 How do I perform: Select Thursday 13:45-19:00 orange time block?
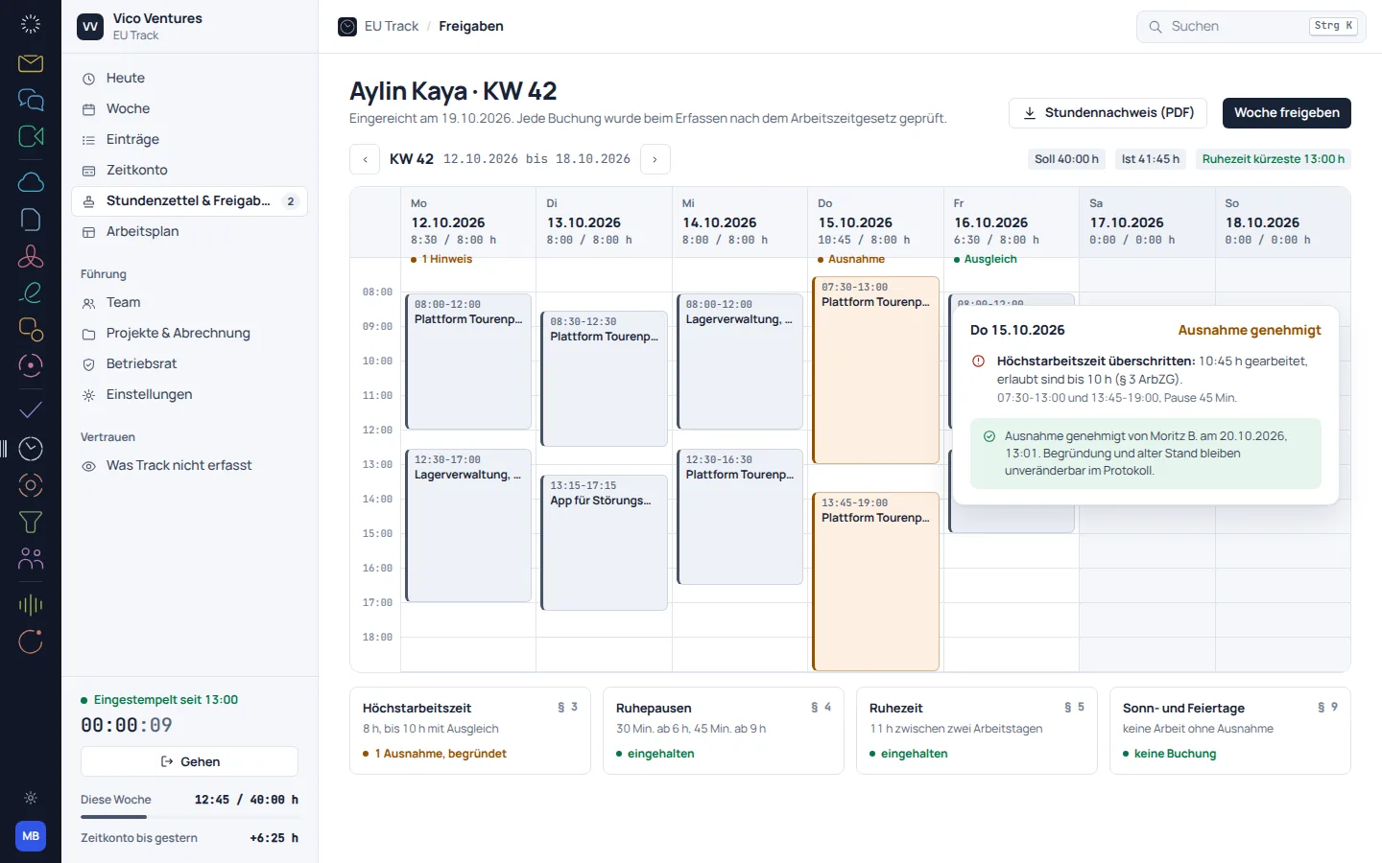click(x=875, y=581)
